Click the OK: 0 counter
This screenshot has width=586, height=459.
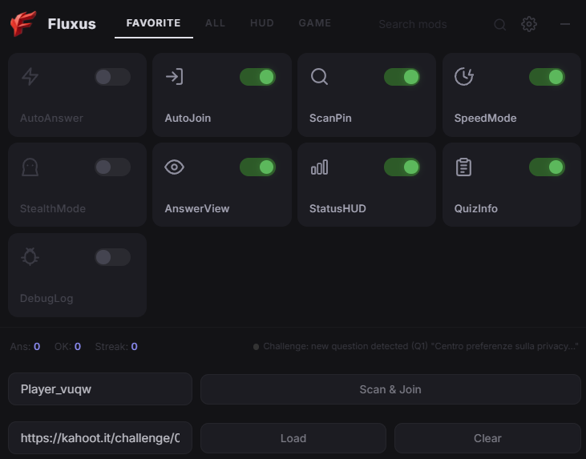coord(67,347)
